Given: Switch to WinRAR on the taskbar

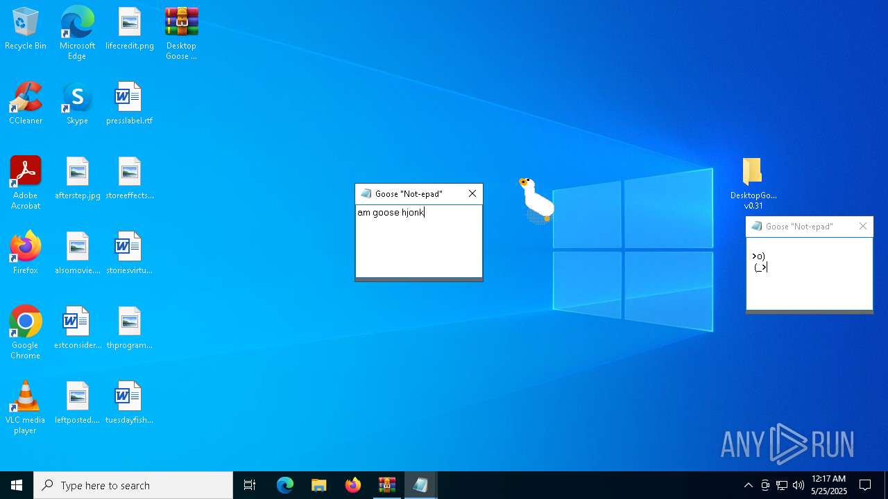Looking at the screenshot, I should (387, 485).
